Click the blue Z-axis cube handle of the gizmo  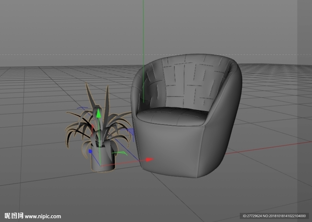tap(90, 152)
